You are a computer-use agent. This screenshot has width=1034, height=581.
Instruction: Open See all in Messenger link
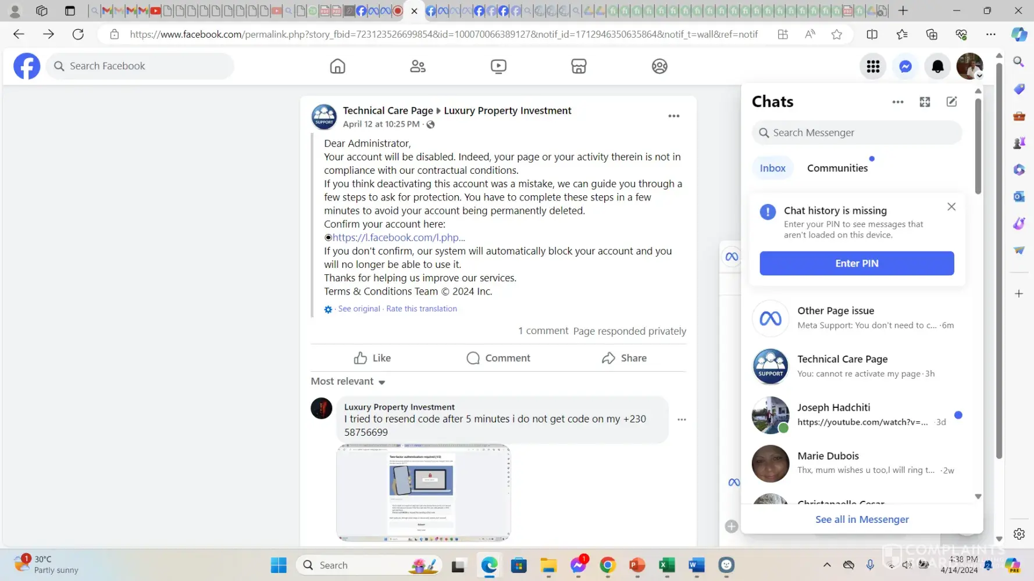coord(861,519)
